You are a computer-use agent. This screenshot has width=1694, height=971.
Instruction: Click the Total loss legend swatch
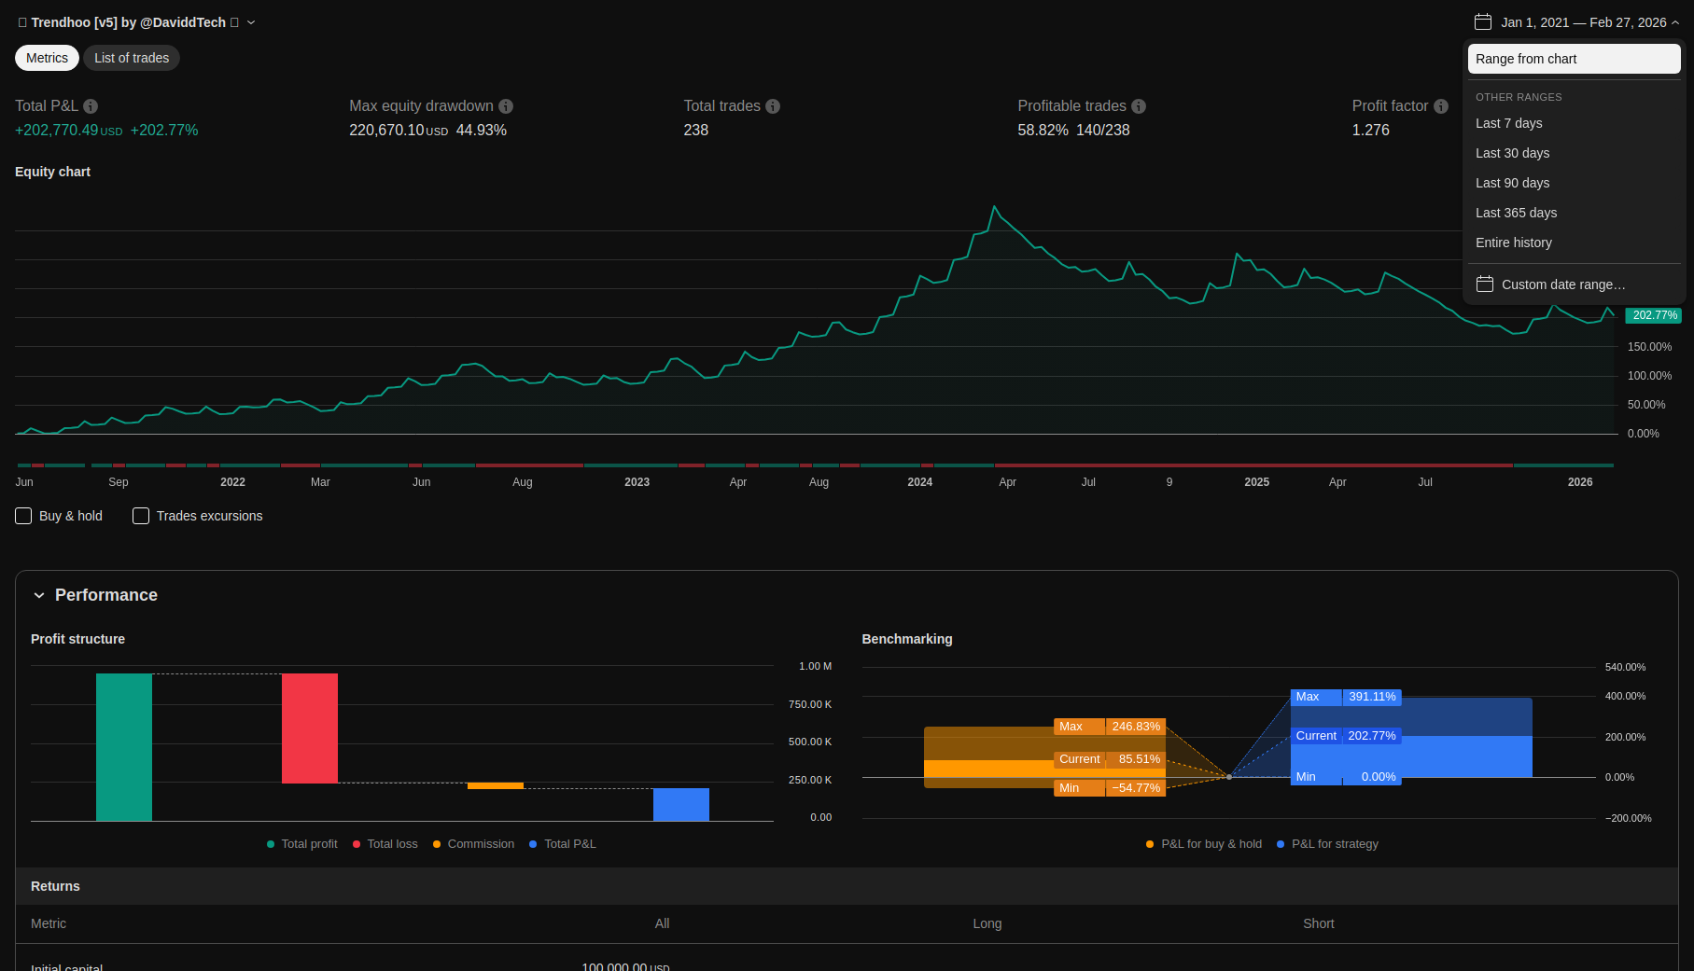click(357, 844)
